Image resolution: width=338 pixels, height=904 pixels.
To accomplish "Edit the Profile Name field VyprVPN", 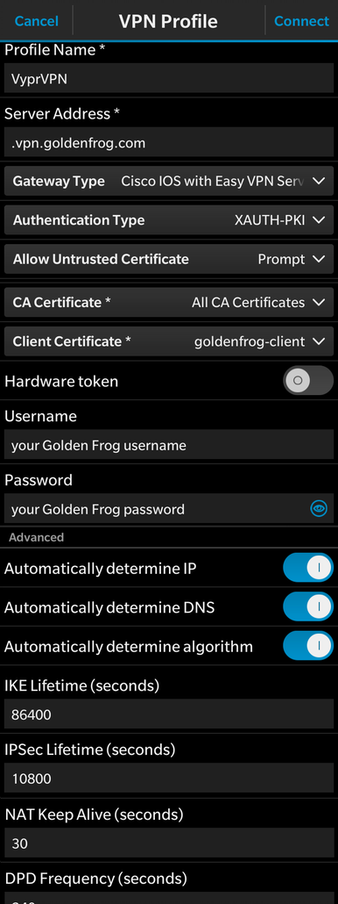I will [169, 78].
